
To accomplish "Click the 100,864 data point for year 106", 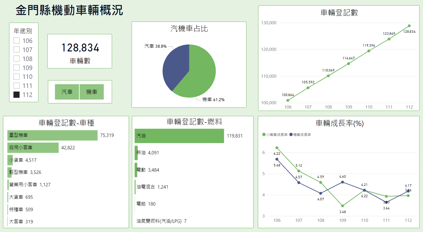I will click(x=288, y=100).
